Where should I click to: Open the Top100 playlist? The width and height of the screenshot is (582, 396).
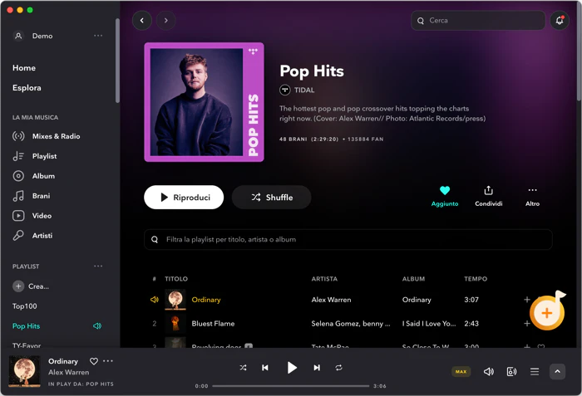[x=24, y=306]
